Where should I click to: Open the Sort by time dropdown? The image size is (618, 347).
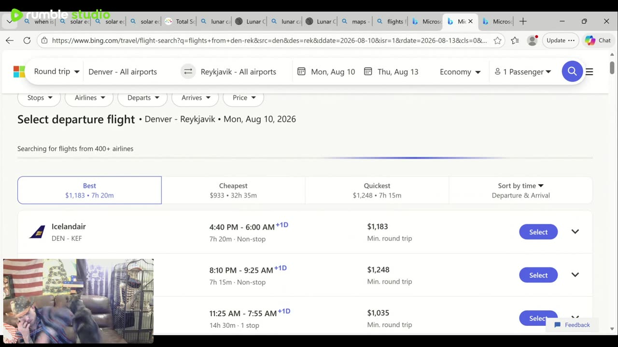(x=520, y=190)
